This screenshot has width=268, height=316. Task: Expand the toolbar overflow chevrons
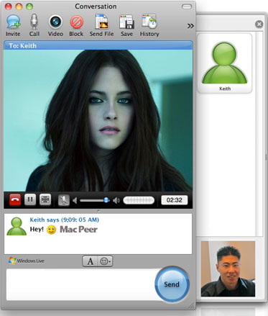coord(190,26)
